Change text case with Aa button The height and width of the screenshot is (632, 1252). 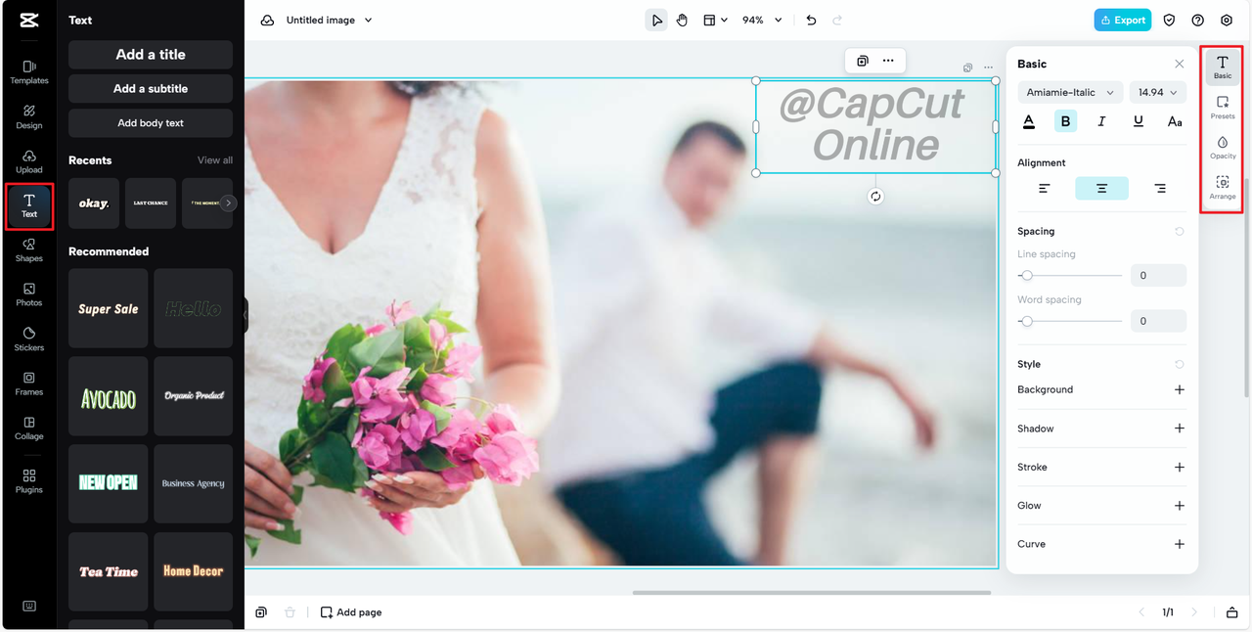click(1175, 121)
